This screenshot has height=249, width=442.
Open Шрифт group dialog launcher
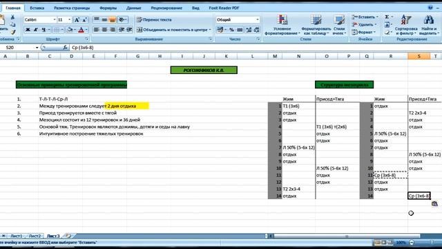point(87,39)
